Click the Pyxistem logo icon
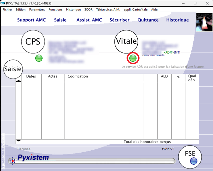The height and width of the screenshot is (171, 213). coord(13,161)
